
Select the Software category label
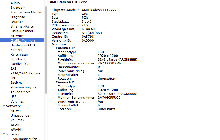13,134
